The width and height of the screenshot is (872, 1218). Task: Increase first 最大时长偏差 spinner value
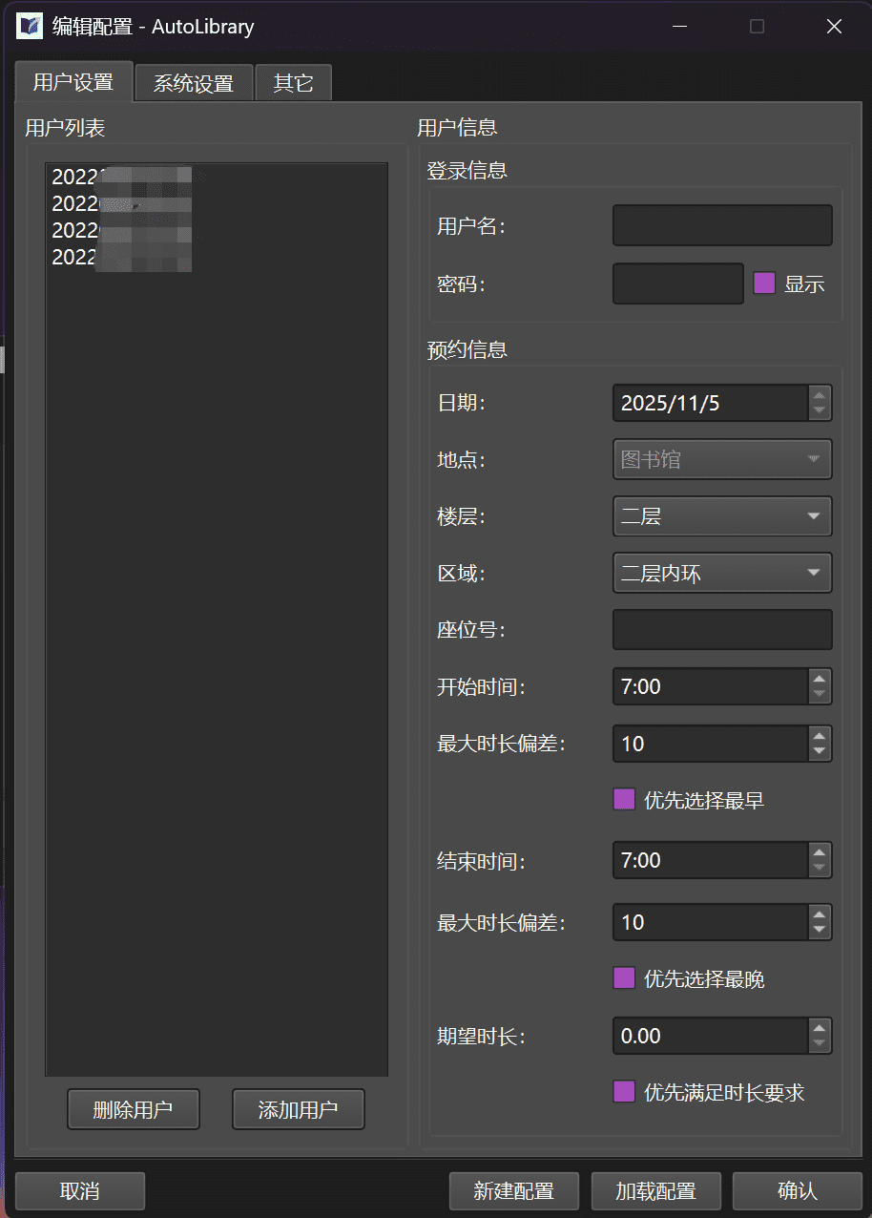point(819,736)
